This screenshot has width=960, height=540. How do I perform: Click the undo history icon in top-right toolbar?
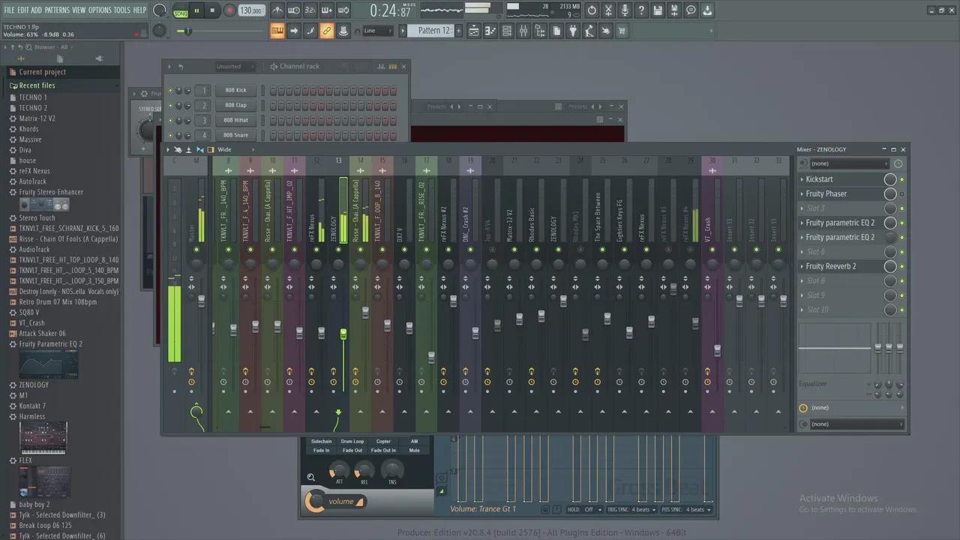pos(592,10)
